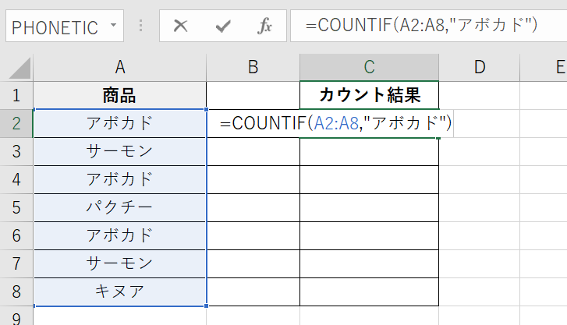Select row 8 header
The height and width of the screenshot is (325, 567).
[x=16, y=291]
